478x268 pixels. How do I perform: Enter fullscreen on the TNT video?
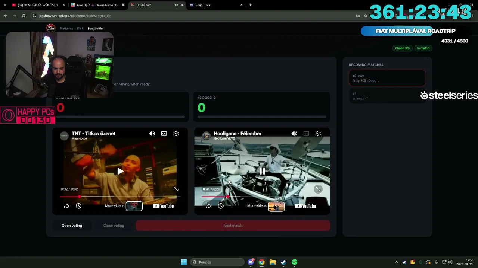coord(176,189)
